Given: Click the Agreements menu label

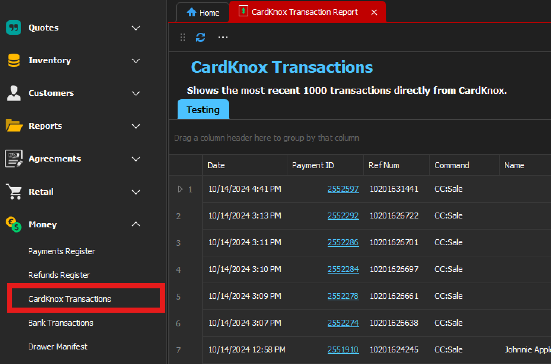Looking at the screenshot, I should [x=55, y=159].
